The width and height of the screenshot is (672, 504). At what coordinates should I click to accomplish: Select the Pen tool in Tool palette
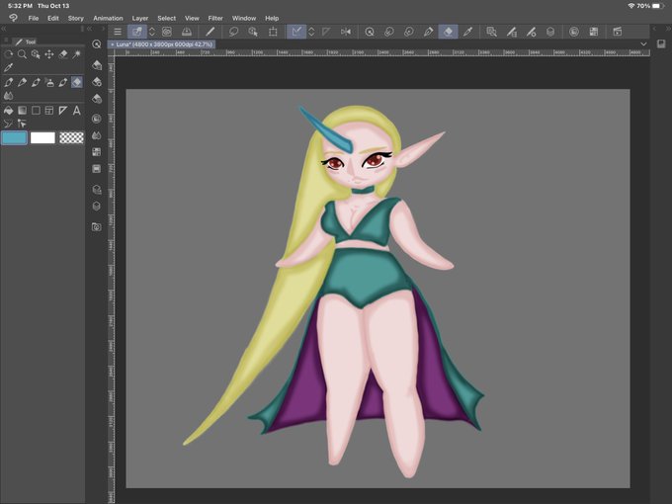8,82
